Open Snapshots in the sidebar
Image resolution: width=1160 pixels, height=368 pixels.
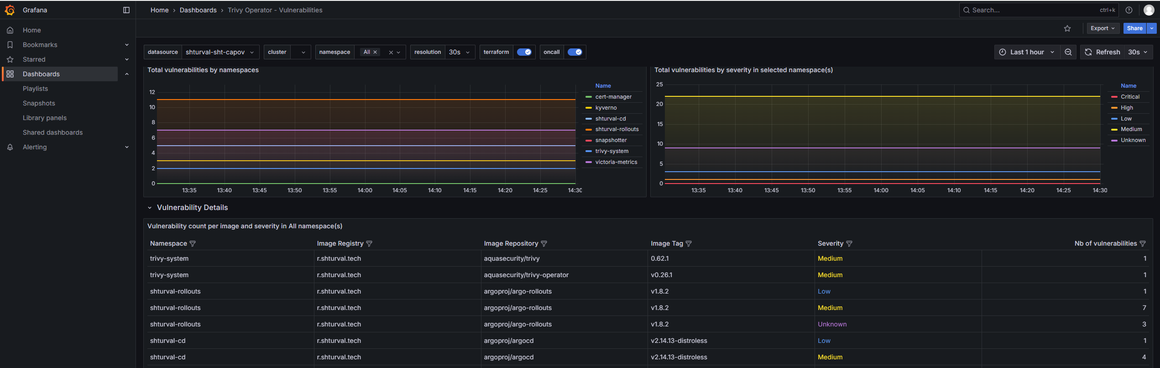click(39, 103)
